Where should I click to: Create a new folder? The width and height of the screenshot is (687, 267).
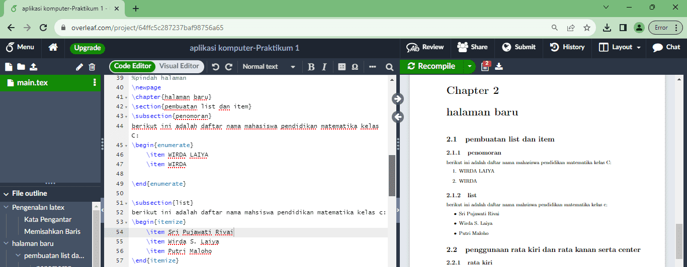21,67
